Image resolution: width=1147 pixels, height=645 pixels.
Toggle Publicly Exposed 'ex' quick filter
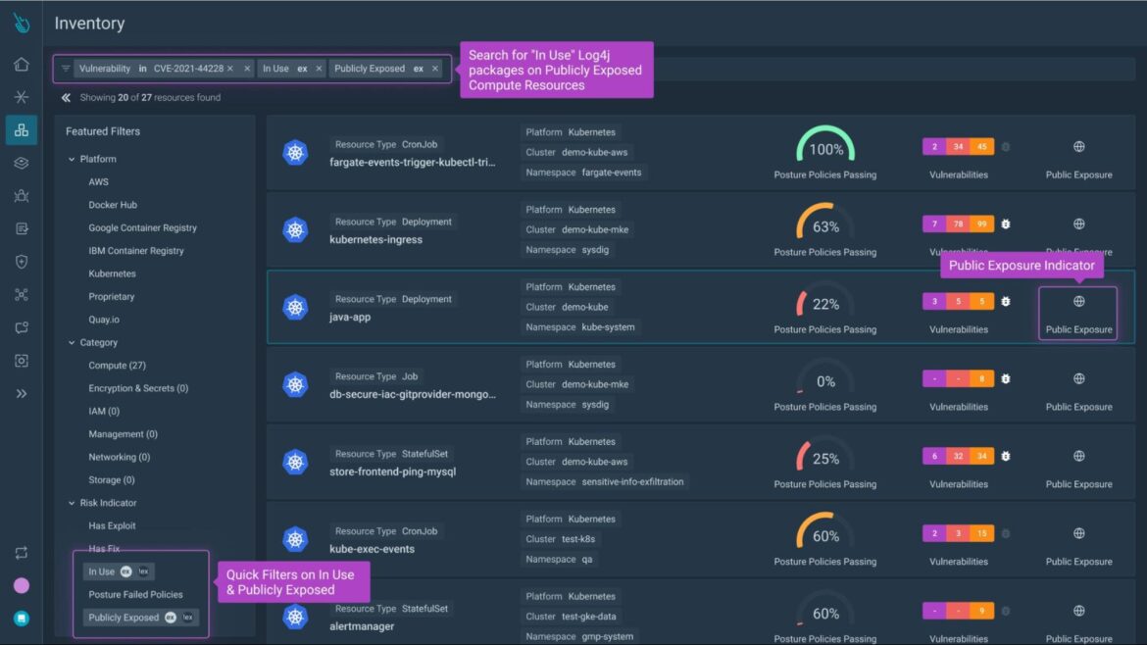(x=171, y=618)
